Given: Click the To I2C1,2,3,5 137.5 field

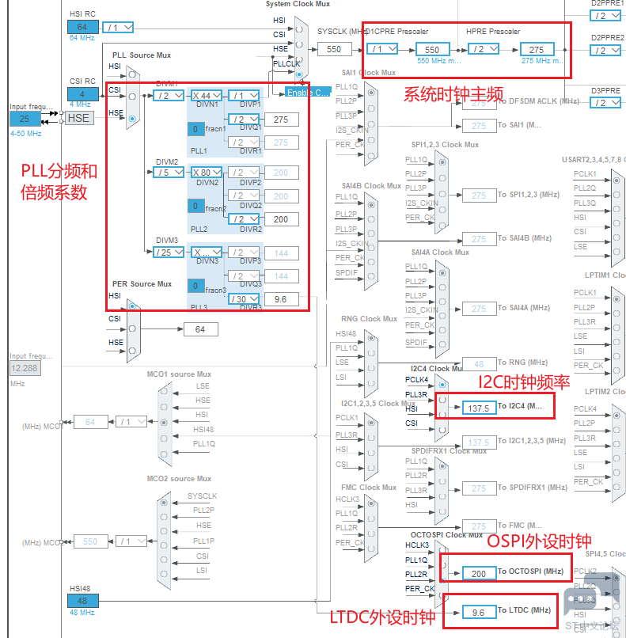Looking at the screenshot, I should [x=479, y=442].
